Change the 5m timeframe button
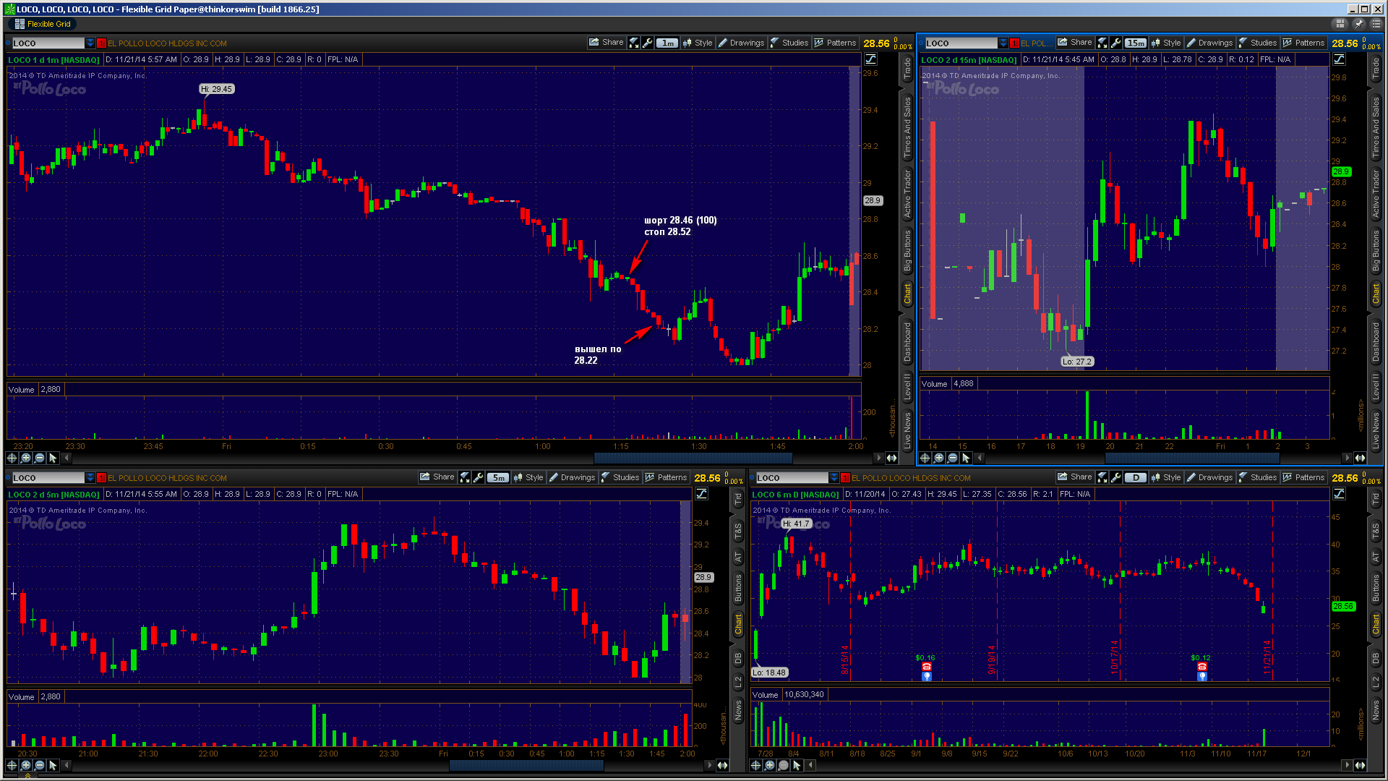This screenshot has height=781, width=1388. tap(498, 477)
